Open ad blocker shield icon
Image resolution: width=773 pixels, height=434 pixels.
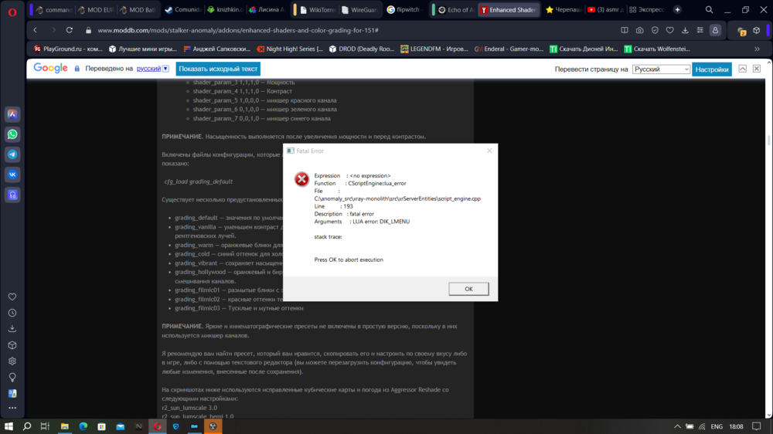[x=655, y=30]
